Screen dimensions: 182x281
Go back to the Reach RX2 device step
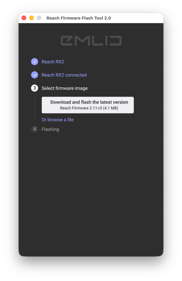[53, 62]
